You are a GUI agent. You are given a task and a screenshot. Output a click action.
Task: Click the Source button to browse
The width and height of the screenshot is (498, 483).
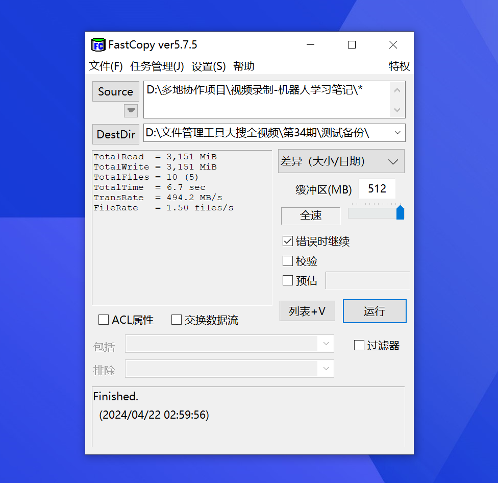[115, 91]
